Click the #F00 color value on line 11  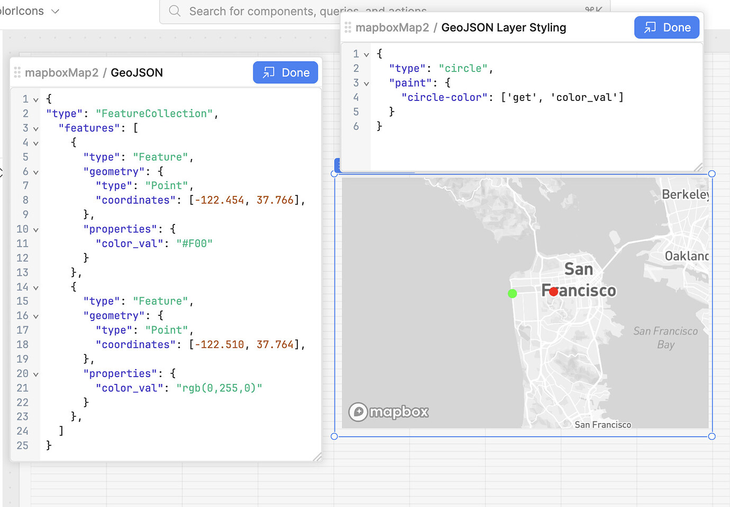[x=194, y=243]
